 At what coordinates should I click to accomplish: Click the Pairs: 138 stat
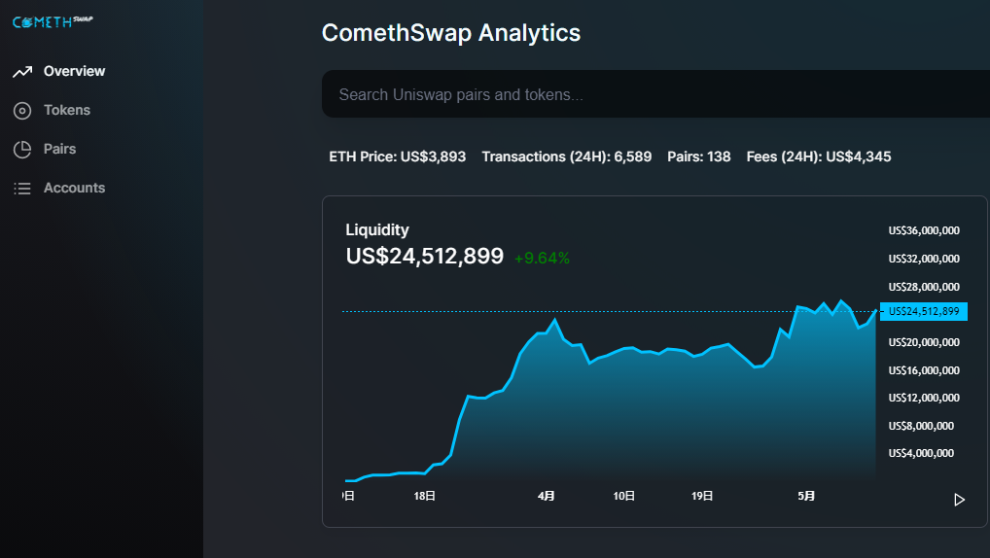click(699, 157)
